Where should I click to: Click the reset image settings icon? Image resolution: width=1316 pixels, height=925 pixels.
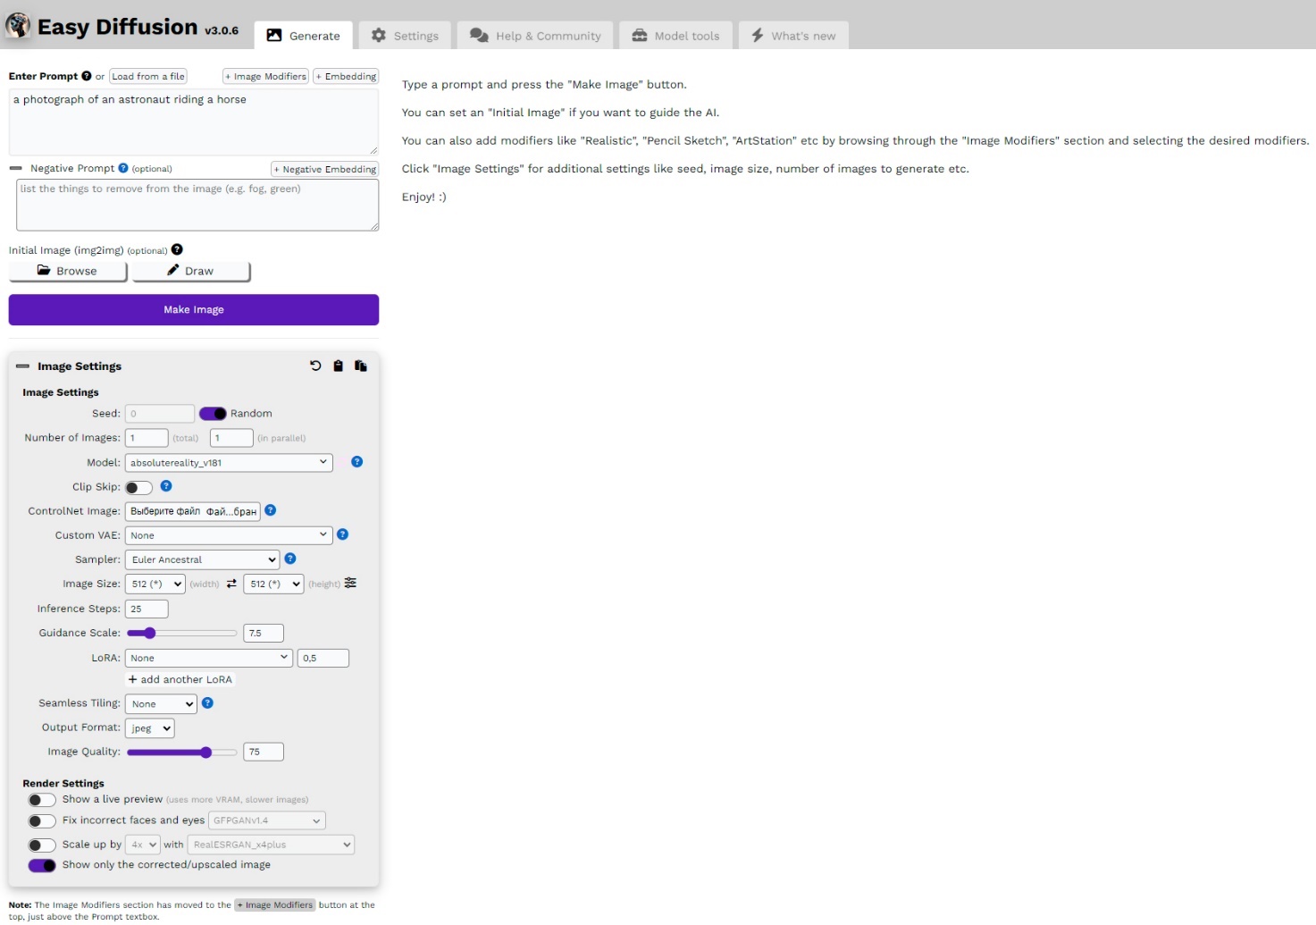pos(315,366)
